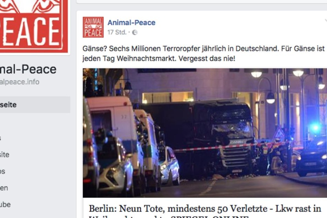Select the highlighted Startseite sidebar tab
This screenshot has width=327, height=218.
(x=35, y=105)
